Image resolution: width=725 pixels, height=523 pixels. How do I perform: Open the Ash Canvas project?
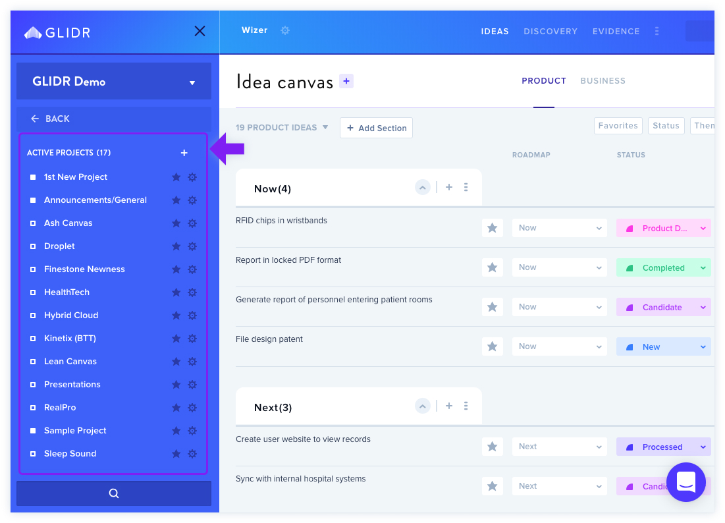pos(68,223)
